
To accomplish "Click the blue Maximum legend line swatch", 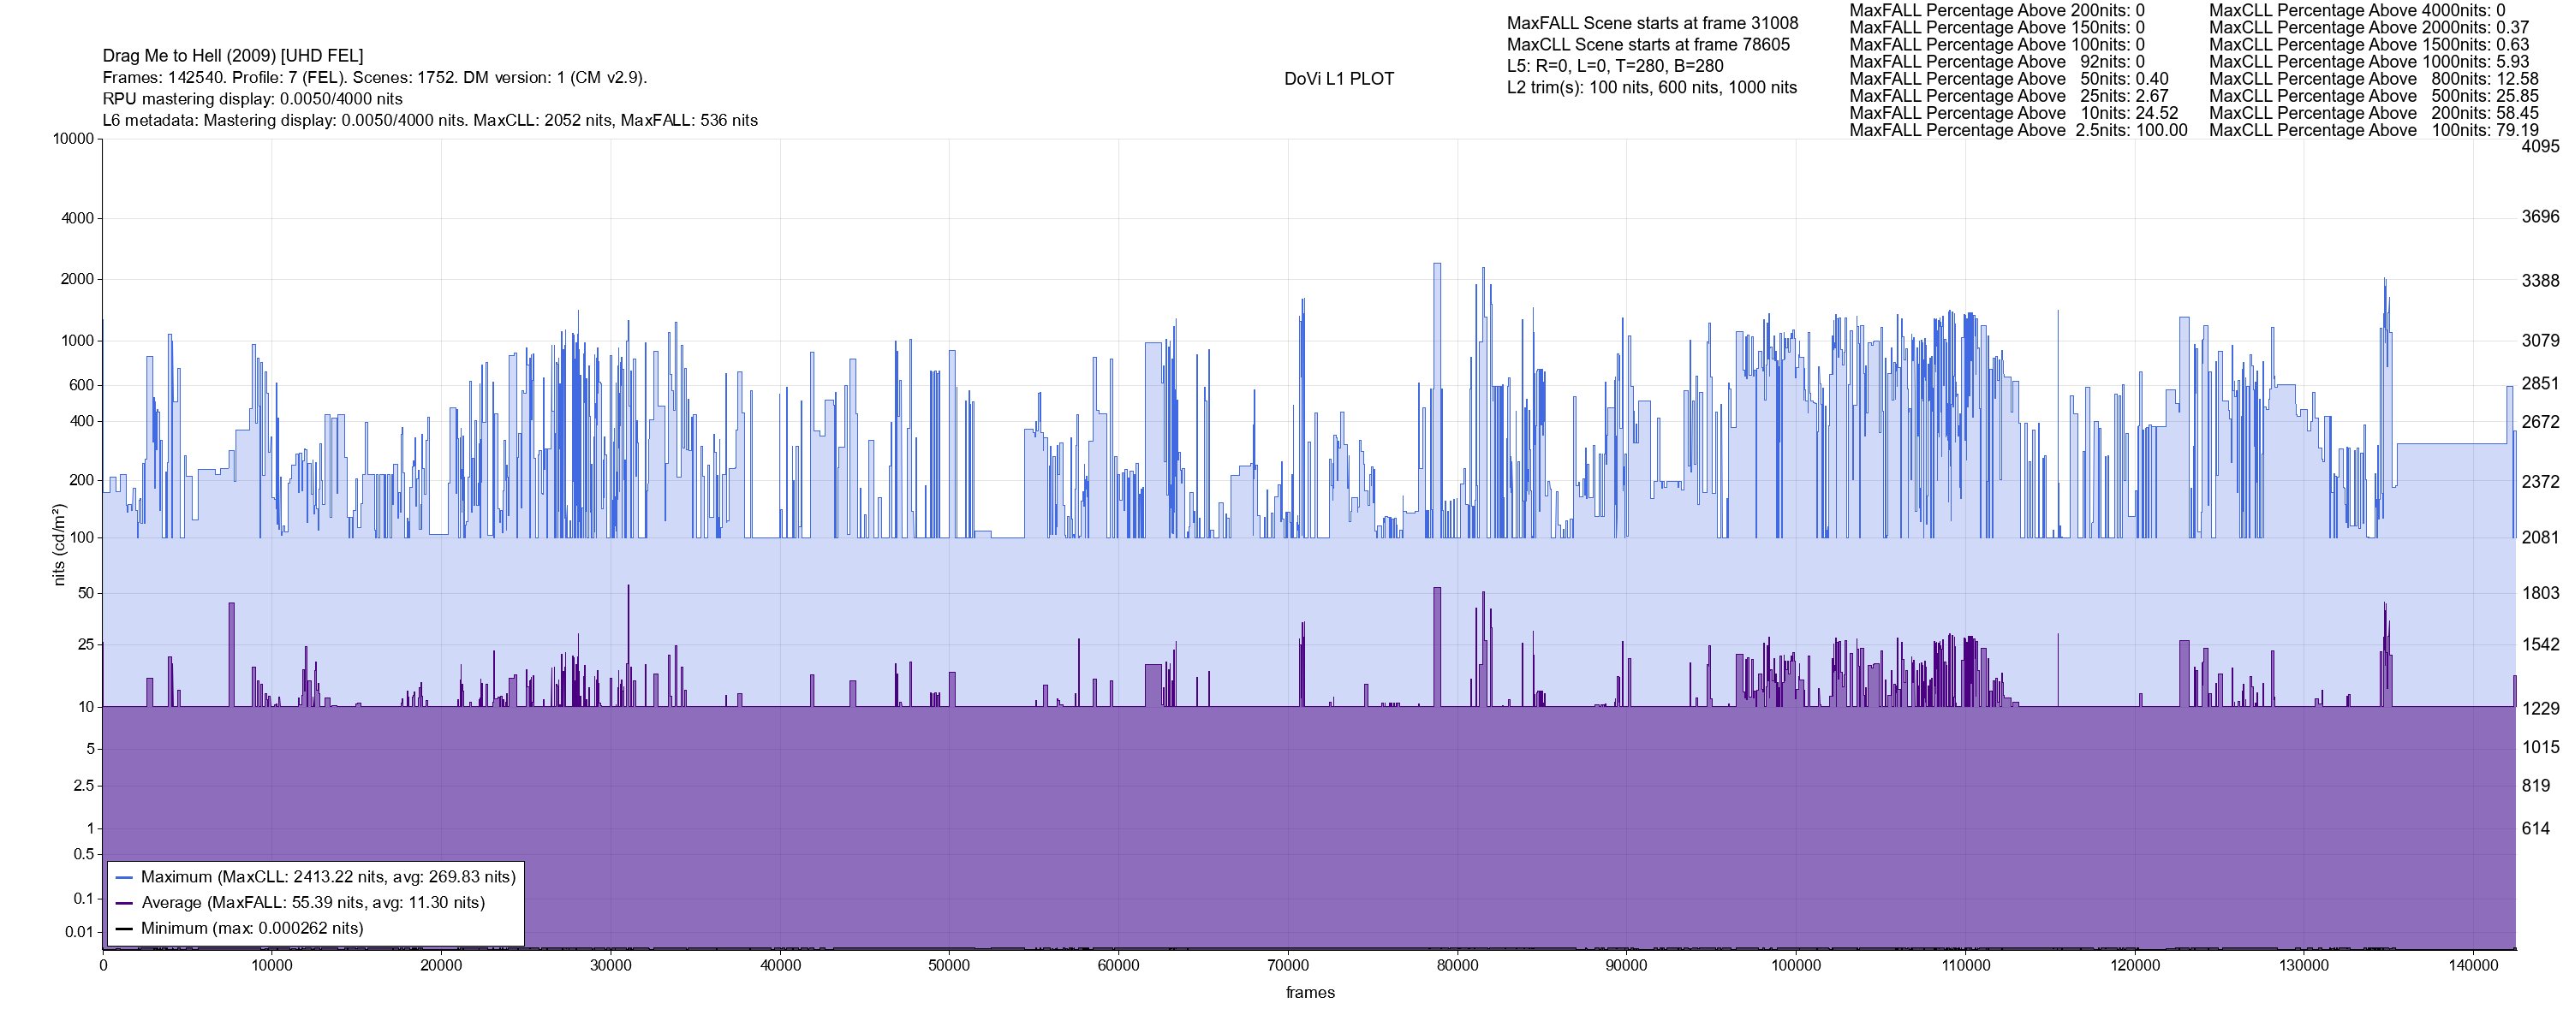I will (125, 877).
